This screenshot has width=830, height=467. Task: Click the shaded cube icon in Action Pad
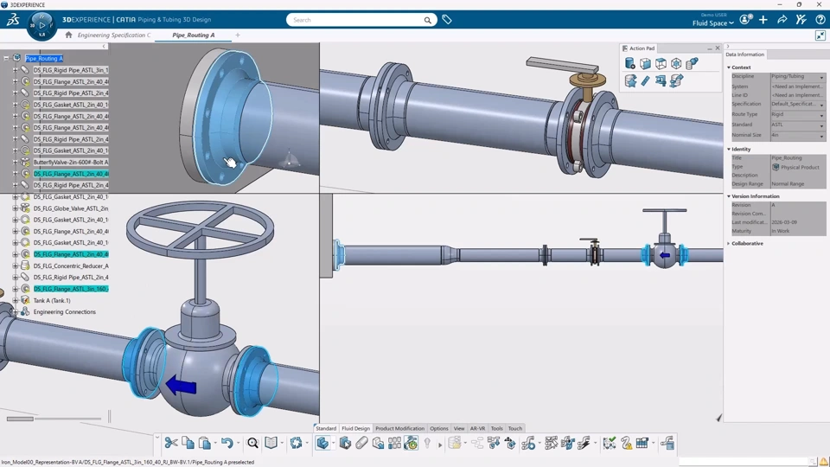[x=645, y=63]
